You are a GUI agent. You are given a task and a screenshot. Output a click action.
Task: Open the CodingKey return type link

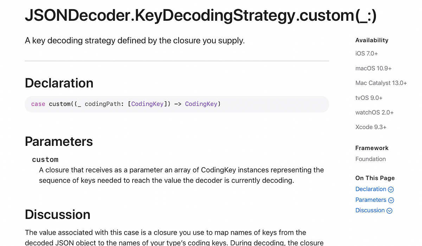[x=201, y=104]
